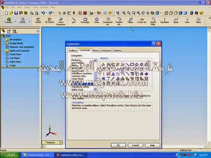Select SolidWorks Office in Categories list
Viewport: 211px width, 158px height.
click(80, 87)
